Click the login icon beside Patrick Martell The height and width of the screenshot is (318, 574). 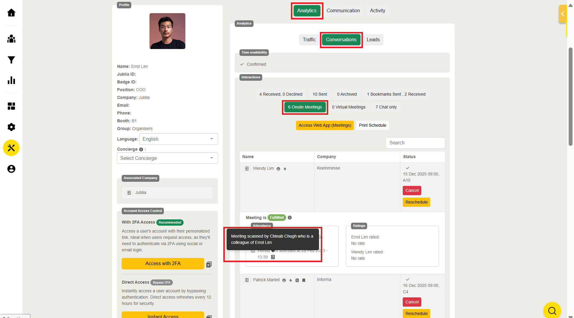click(x=247, y=280)
